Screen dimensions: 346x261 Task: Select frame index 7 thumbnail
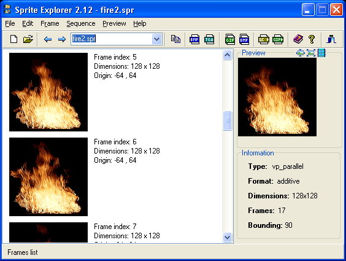click(x=48, y=232)
